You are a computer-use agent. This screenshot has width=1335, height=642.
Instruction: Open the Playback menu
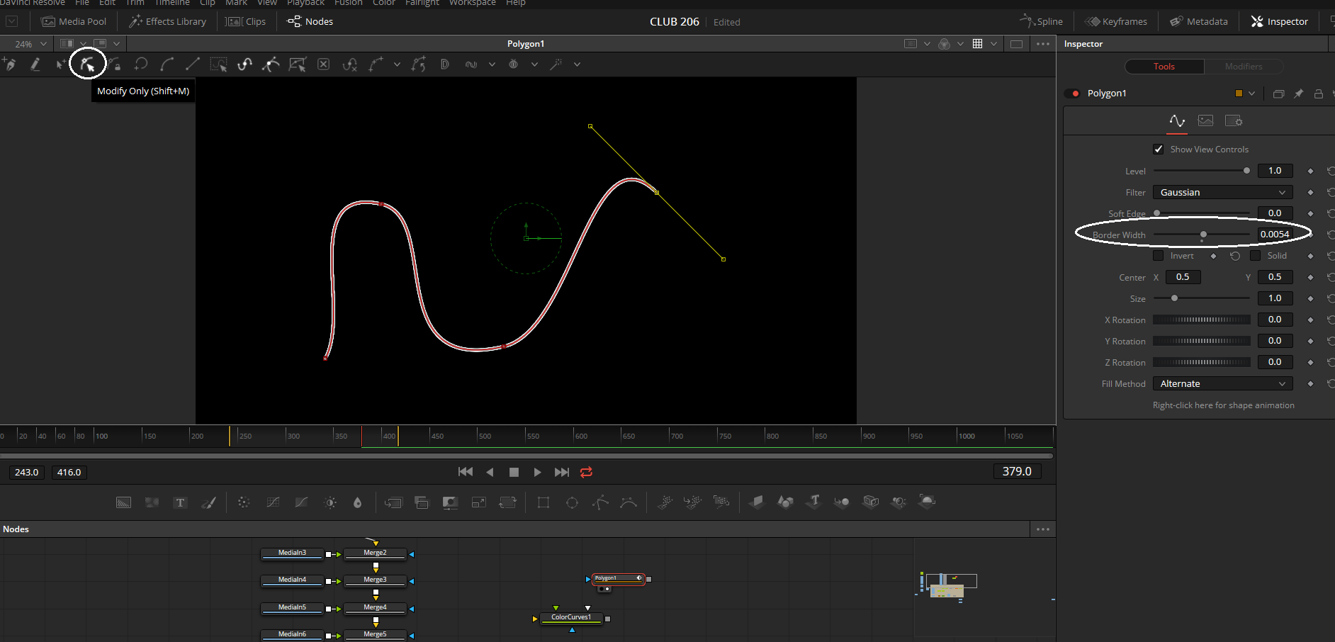(305, 3)
